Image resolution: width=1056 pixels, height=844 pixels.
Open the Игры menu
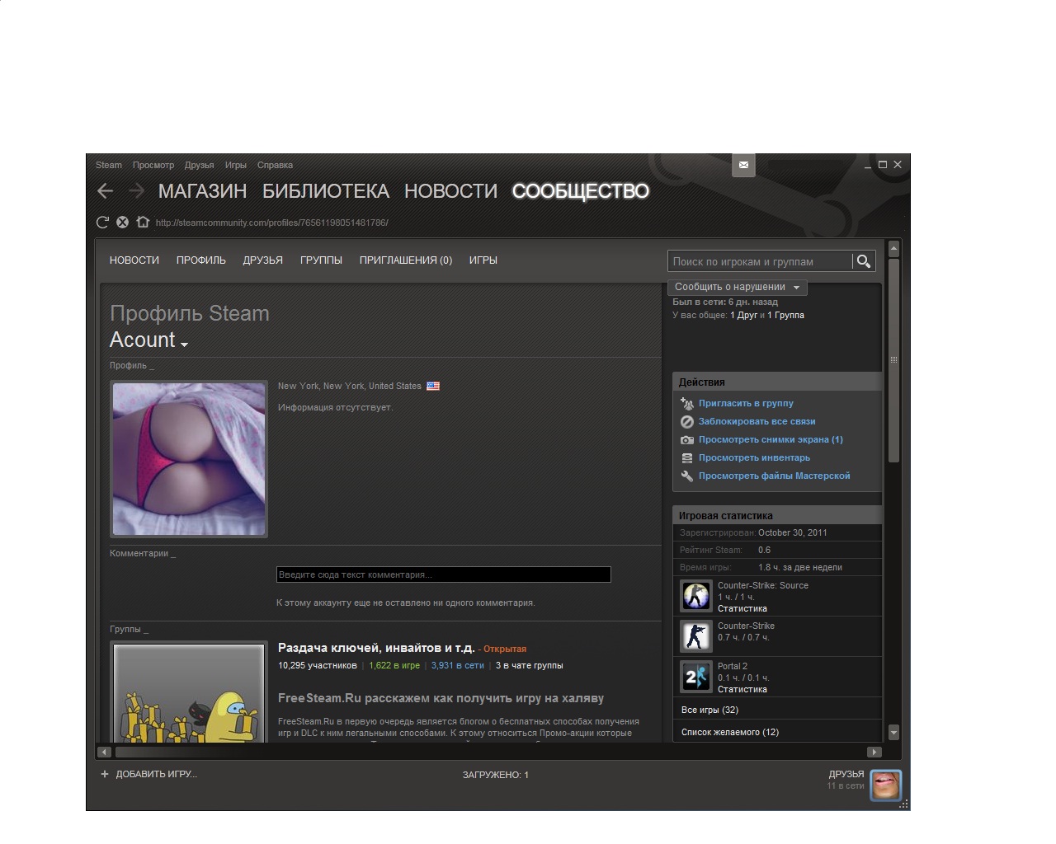tap(236, 165)
